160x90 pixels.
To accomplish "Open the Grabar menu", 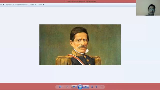I will point(32,5).
